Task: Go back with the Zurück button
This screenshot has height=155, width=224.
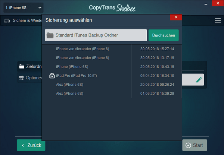Action: click(31, 145)
